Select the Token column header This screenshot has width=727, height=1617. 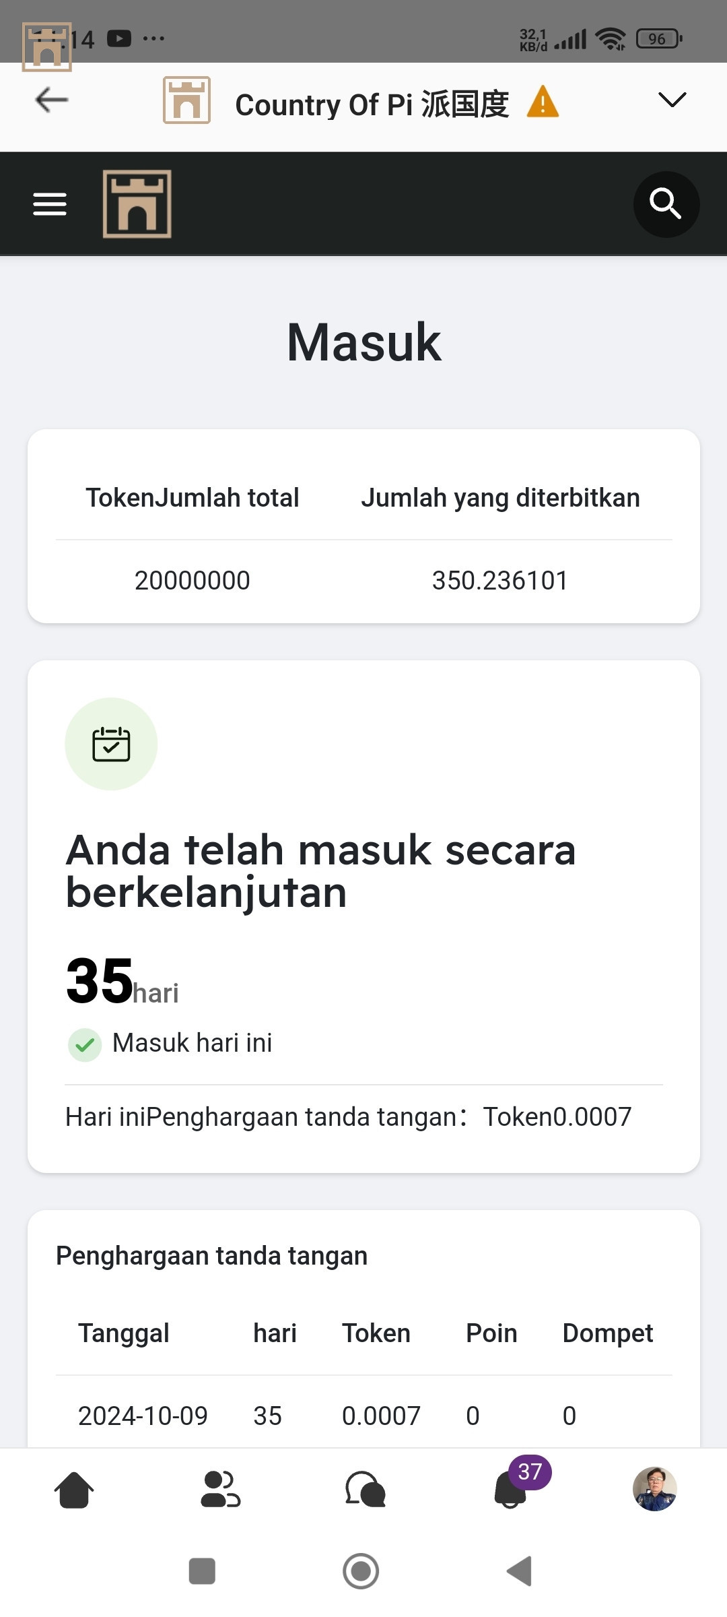tap(376, 1333)
